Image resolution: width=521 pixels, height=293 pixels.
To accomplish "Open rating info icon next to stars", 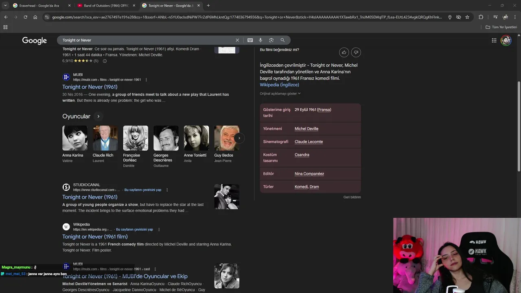I will coord(105,61).
